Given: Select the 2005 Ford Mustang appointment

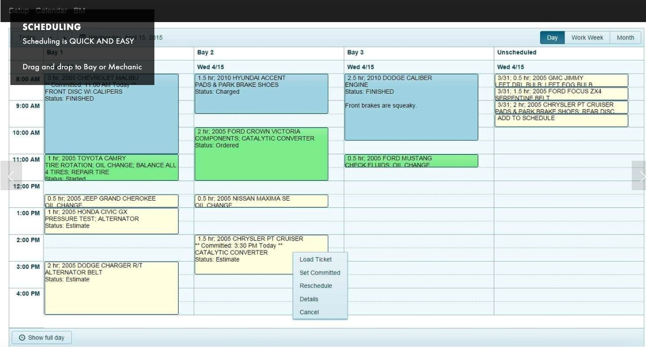Looking at the screenshot, I should point(411,161).
